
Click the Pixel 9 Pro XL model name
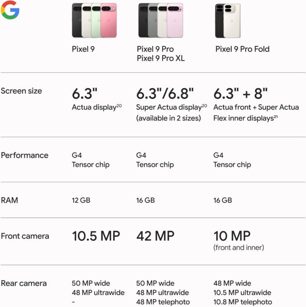point(160,58)
